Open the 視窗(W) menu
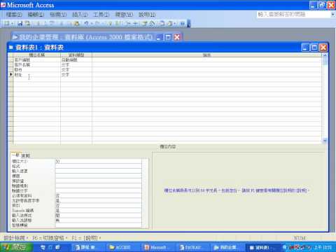Viewport: 336px width, 252px height. [124, 15]
